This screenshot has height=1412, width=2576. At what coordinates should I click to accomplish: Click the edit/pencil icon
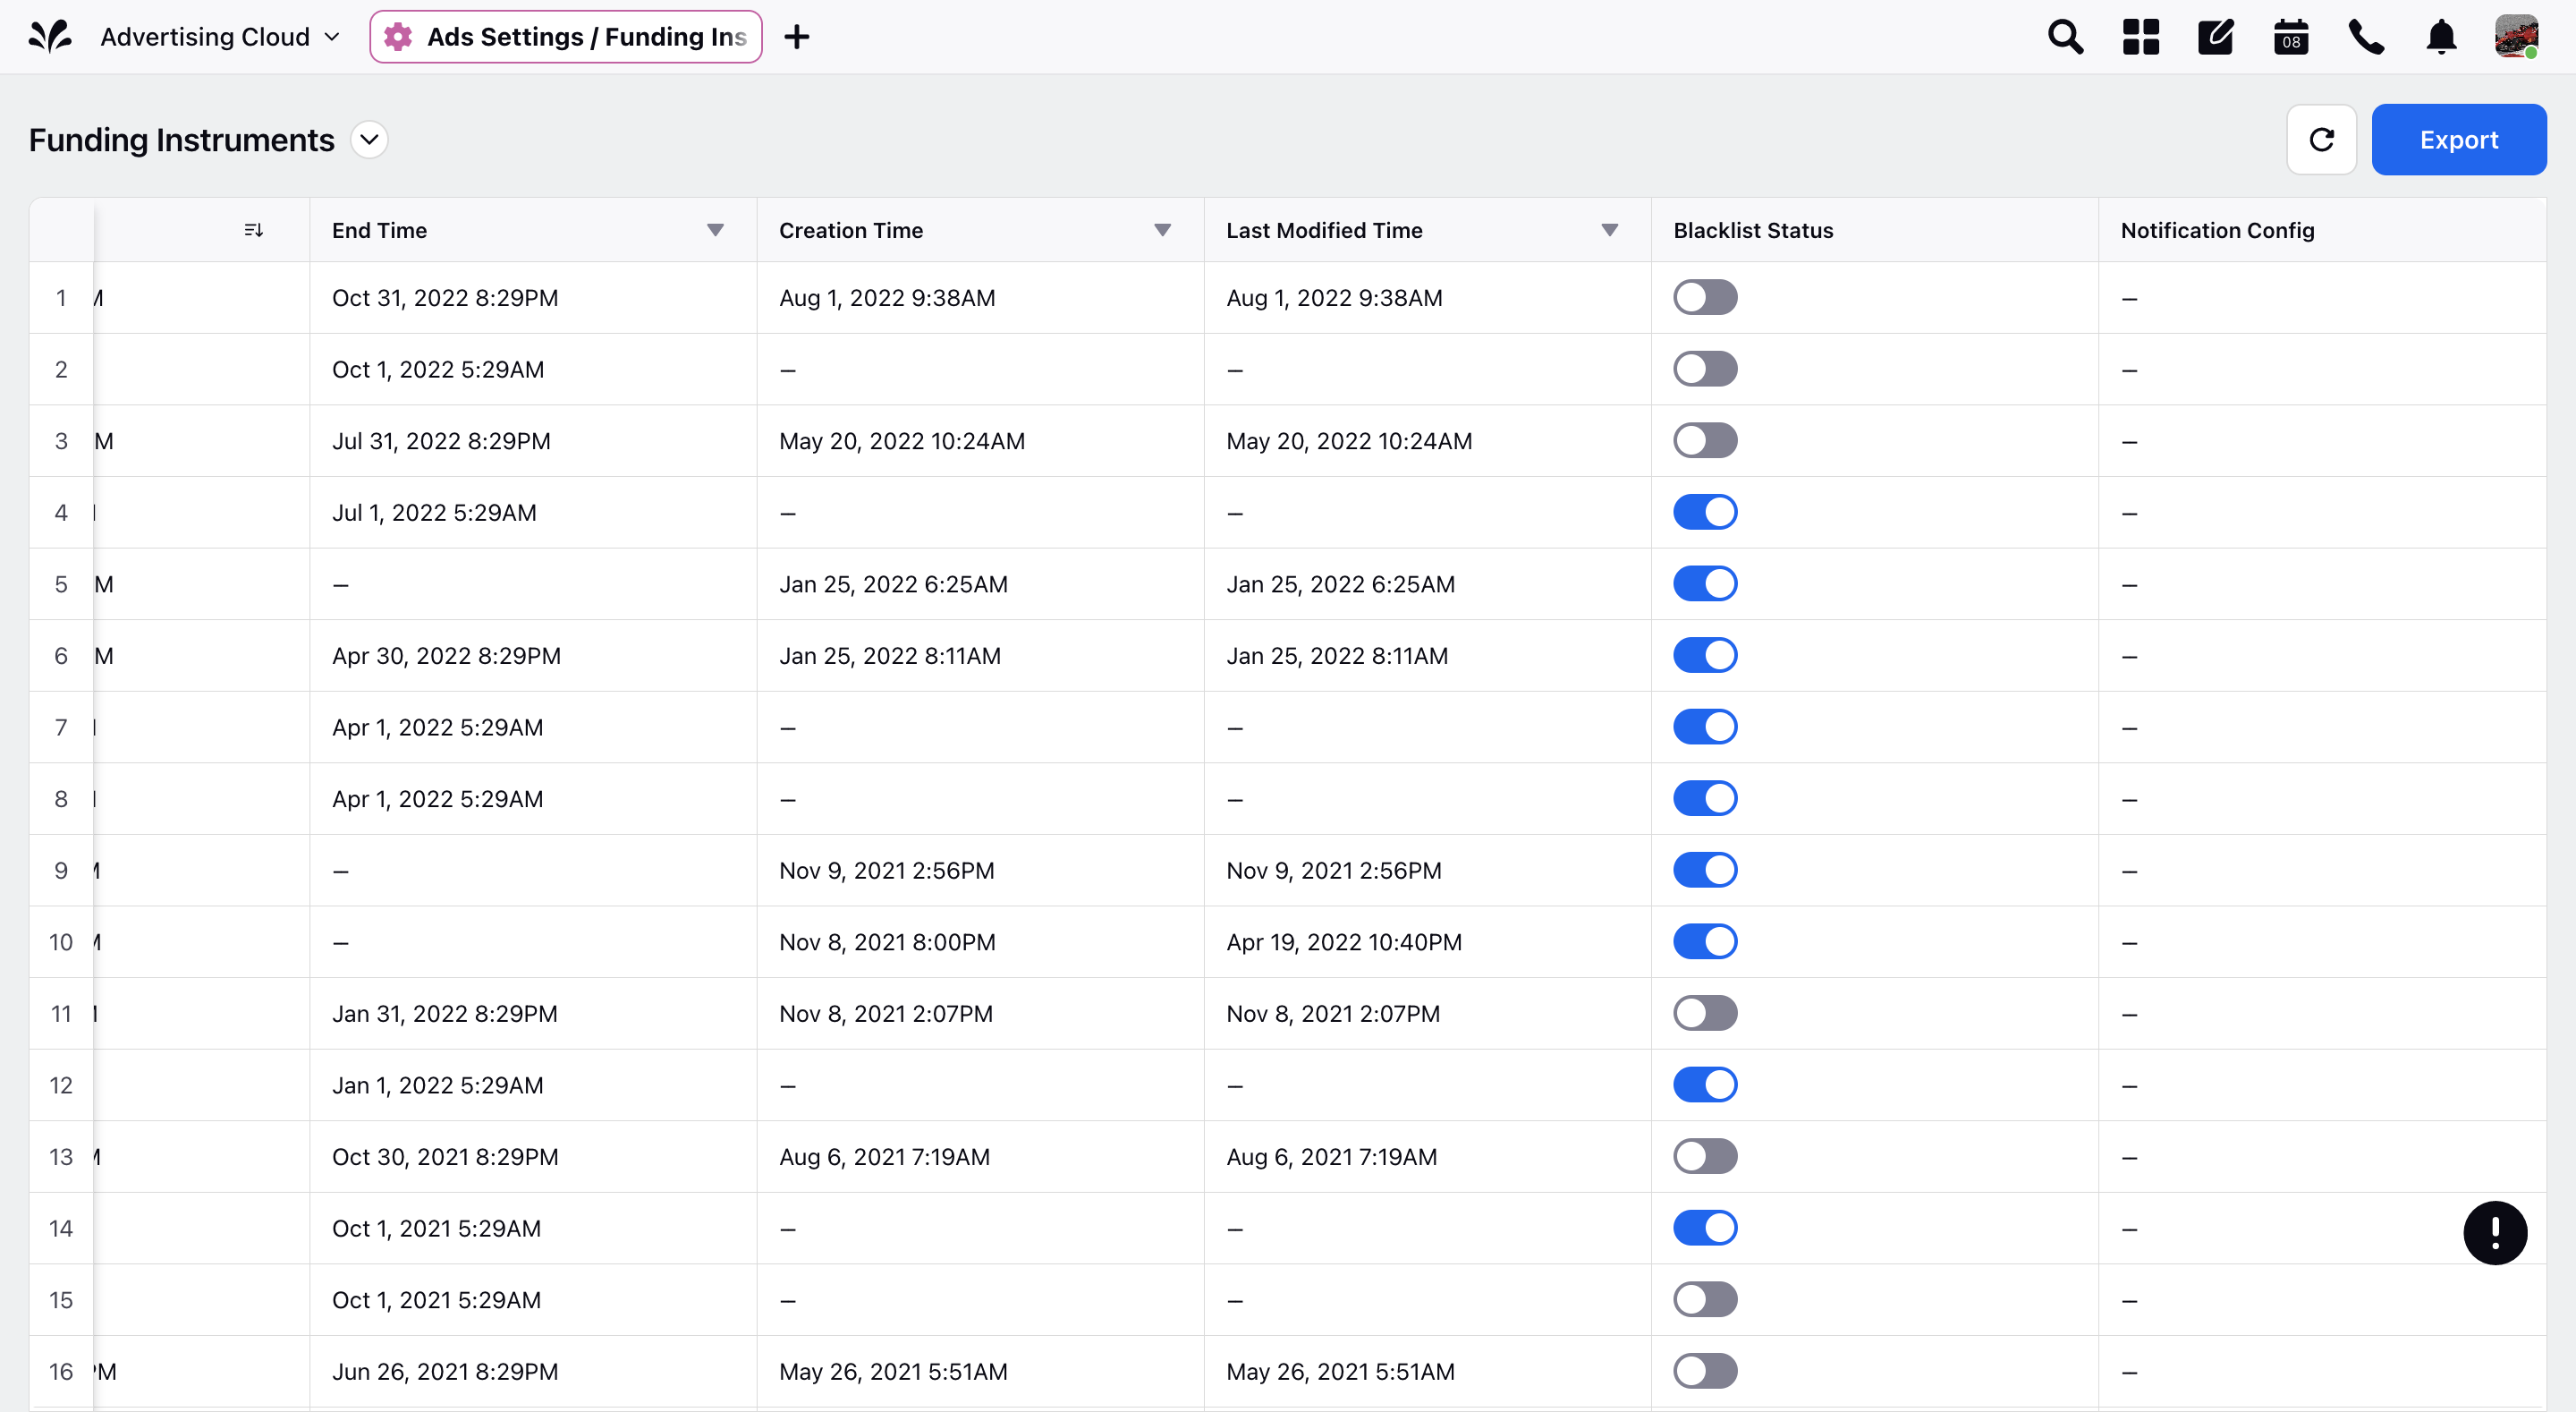(x=2216, y=35)
